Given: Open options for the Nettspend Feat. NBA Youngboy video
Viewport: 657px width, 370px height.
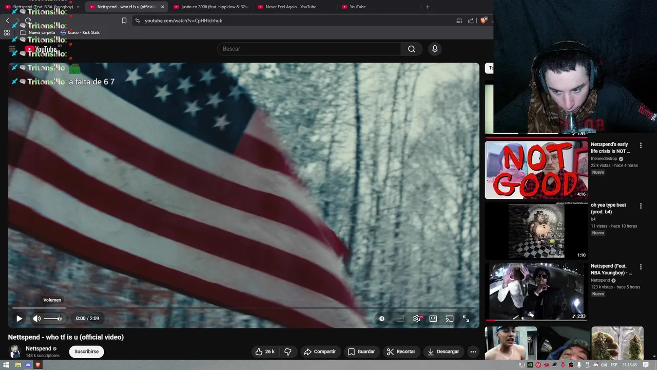Looking at the screenshot, I should tap(641, 267).
